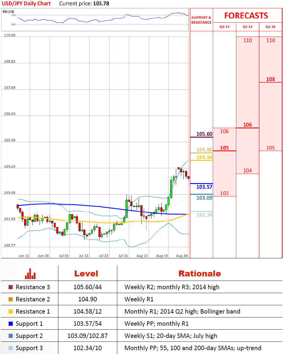This screenshot has height=354, width=283.
Task: Click the Jun 15 date marker
Action: tap(24, 256)
